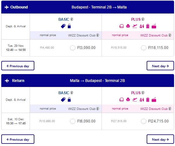Go to the outbound Previous day
Image resolution: width=175 pixels, height=146 pixels.
18,66
